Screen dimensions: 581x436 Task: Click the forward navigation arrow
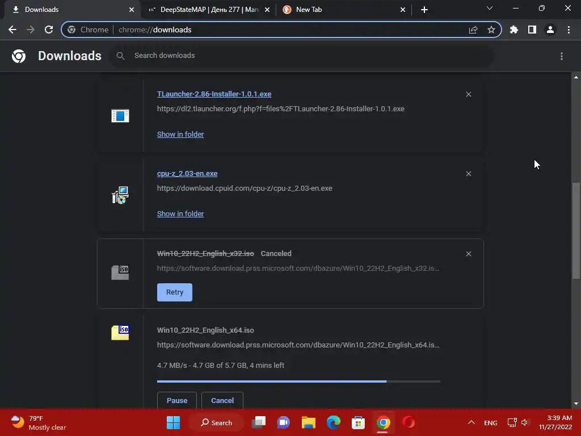pyautogui.click(x=31, y=30)
